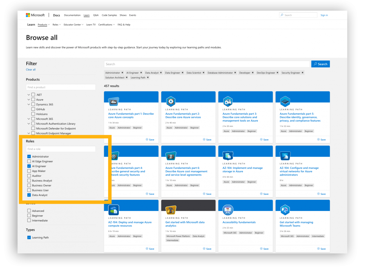
Task: Focus the Find a product field
Action: pyautogui.click(x=61, y=87)
